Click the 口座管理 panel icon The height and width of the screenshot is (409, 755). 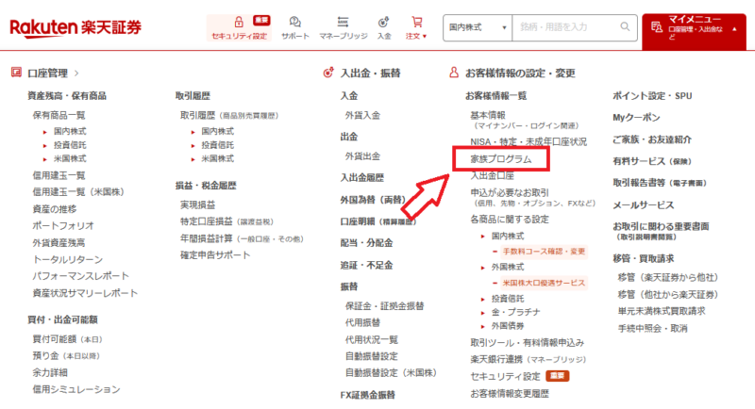(x=16, y=73)
